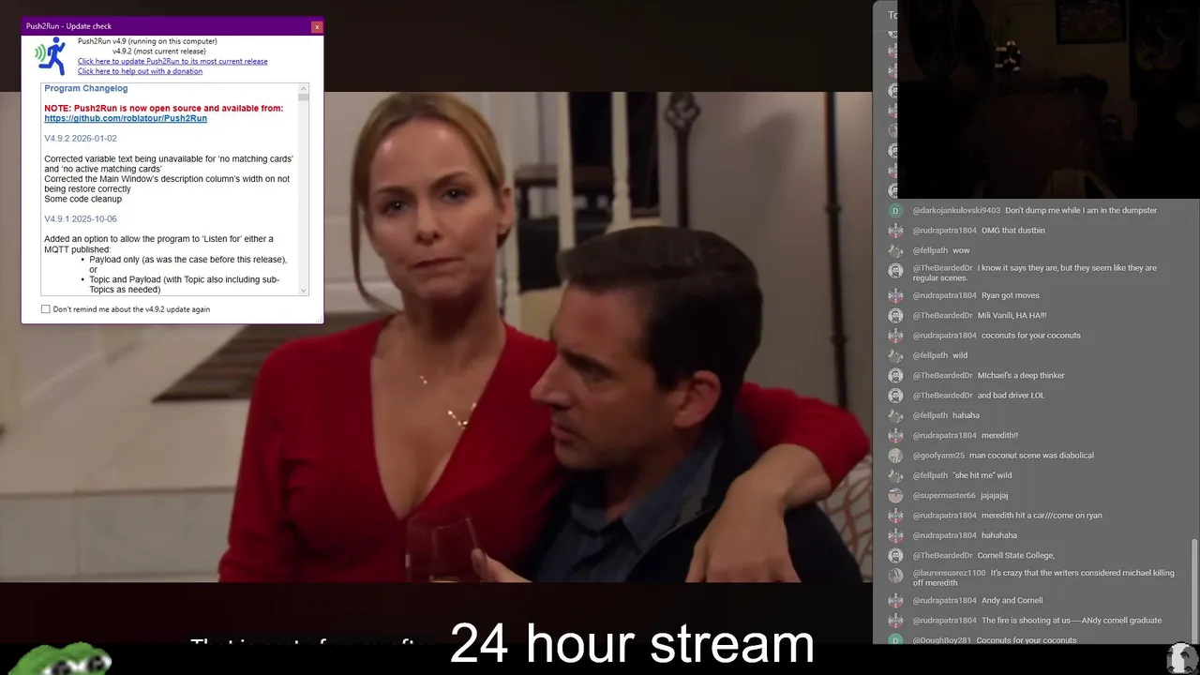Click username @DoughBoy281 in chat

[x=941, y=640]
